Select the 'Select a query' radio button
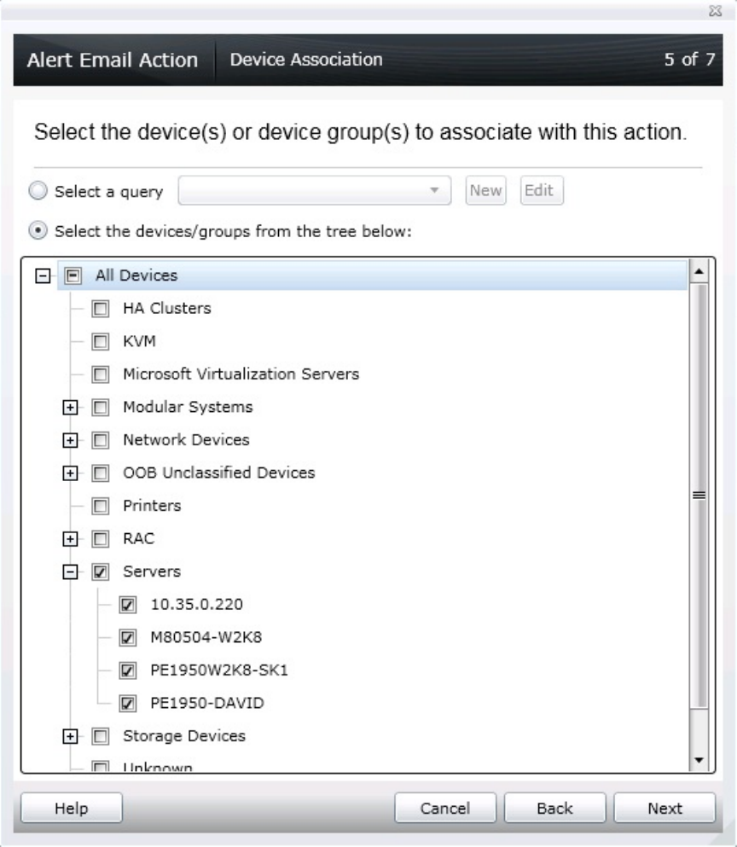Image resolution: width=737 pixels, height=847 pixels. coord(38,191)
